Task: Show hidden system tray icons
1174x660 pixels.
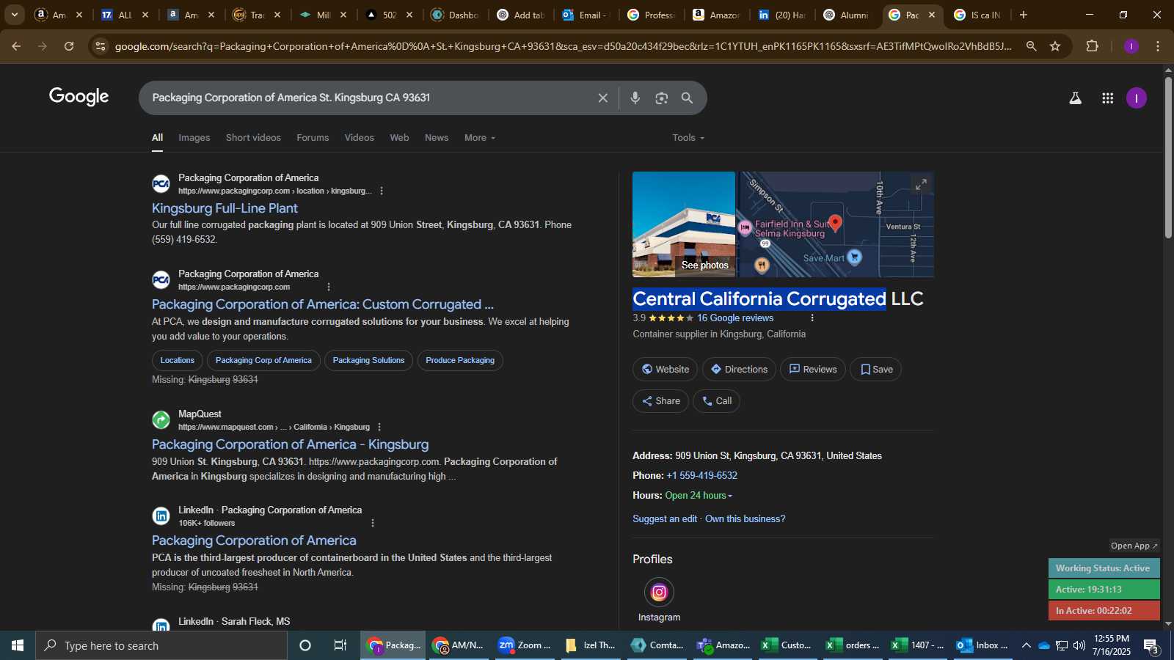Action: tap(1026, 645)
